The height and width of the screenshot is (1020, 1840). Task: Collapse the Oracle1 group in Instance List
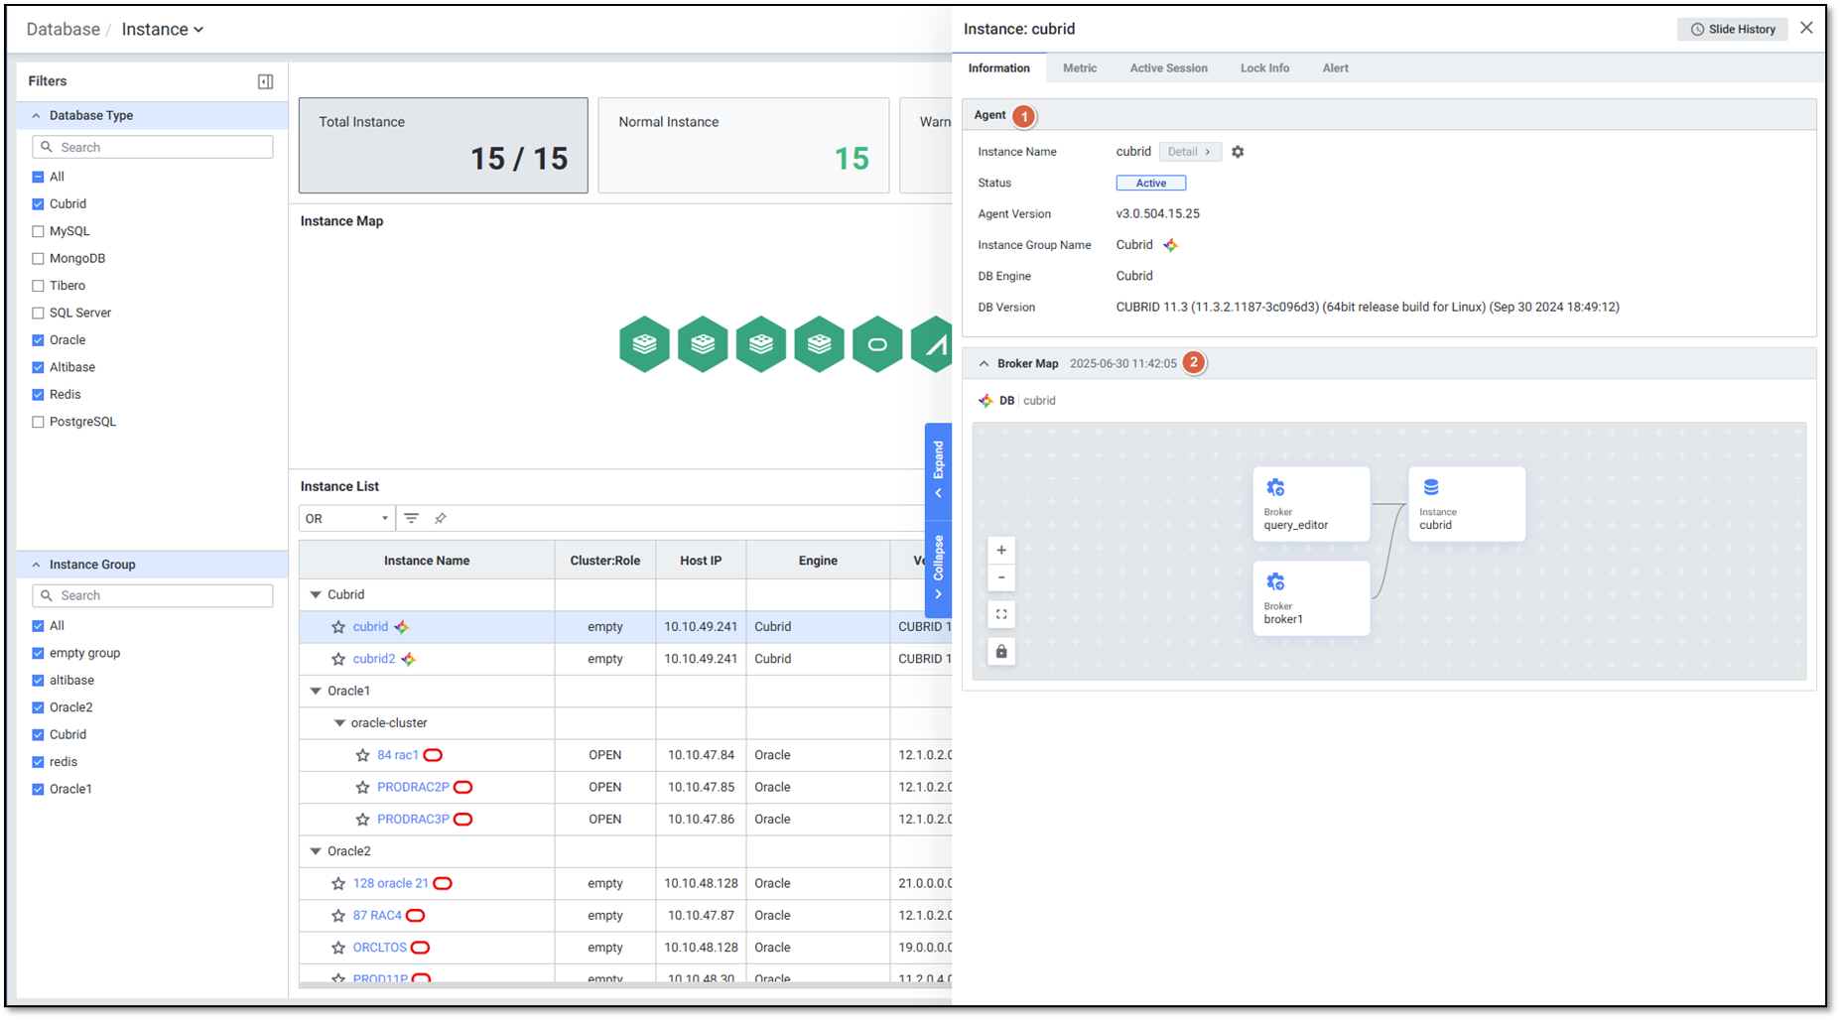316,691
